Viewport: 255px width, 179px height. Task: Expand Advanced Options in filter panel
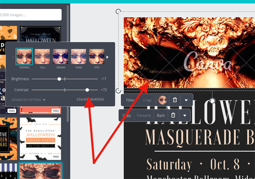(x=28, y=100)
